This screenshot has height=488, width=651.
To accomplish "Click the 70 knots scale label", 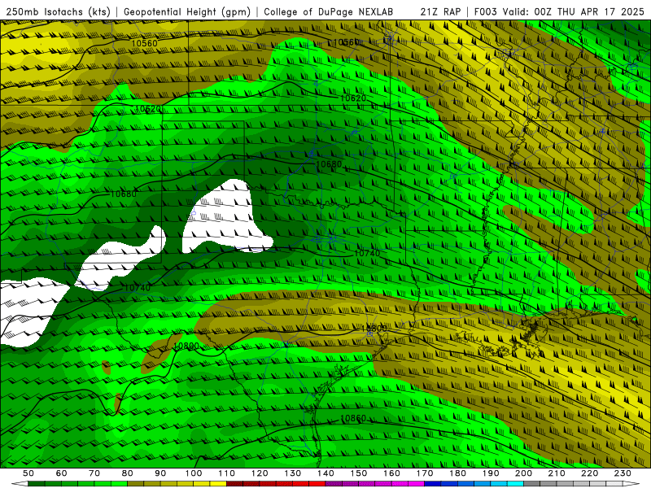I will coord(94,473).
